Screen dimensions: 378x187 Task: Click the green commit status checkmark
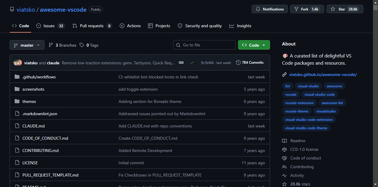[192, 63]
